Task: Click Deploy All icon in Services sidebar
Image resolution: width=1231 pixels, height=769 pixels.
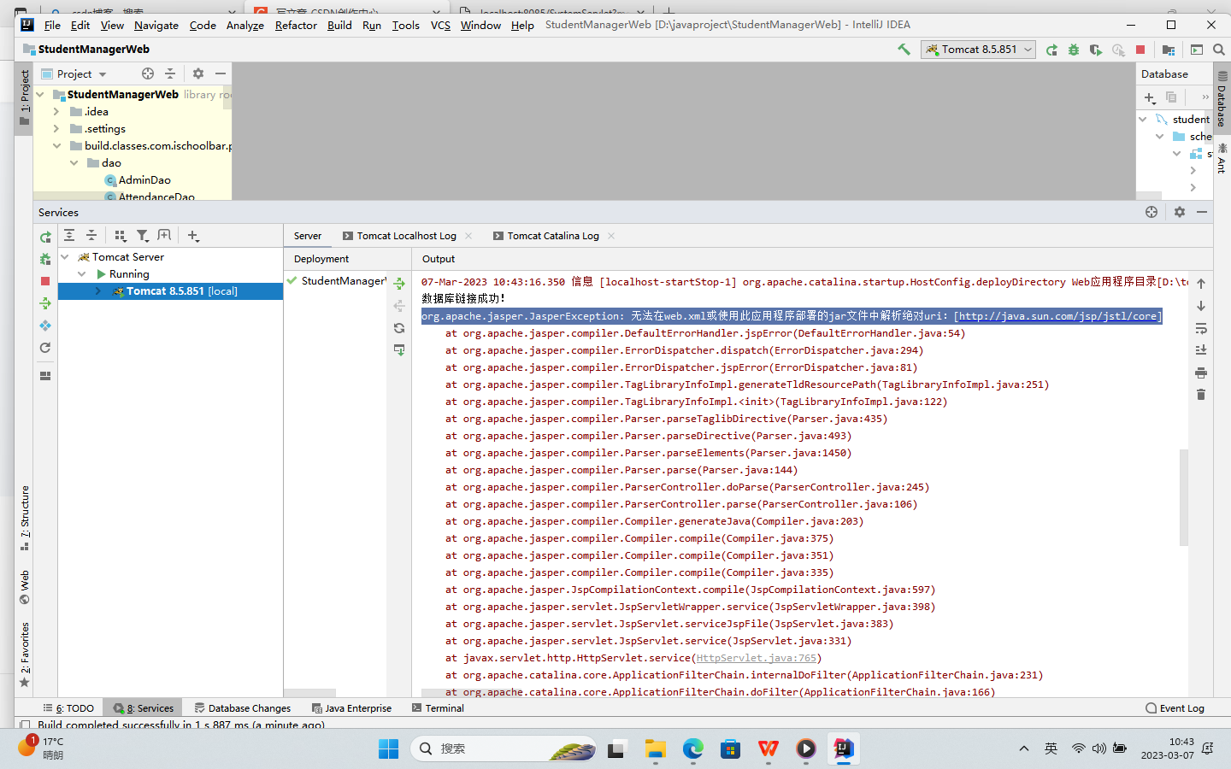Action: tap(45, 303)
